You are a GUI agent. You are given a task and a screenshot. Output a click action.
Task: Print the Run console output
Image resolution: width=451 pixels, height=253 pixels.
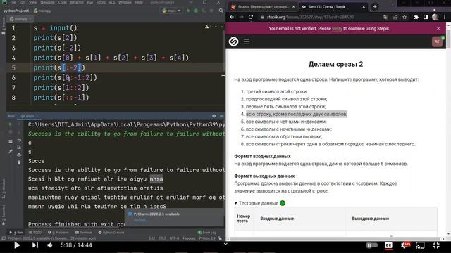click(x=19, y=155)
